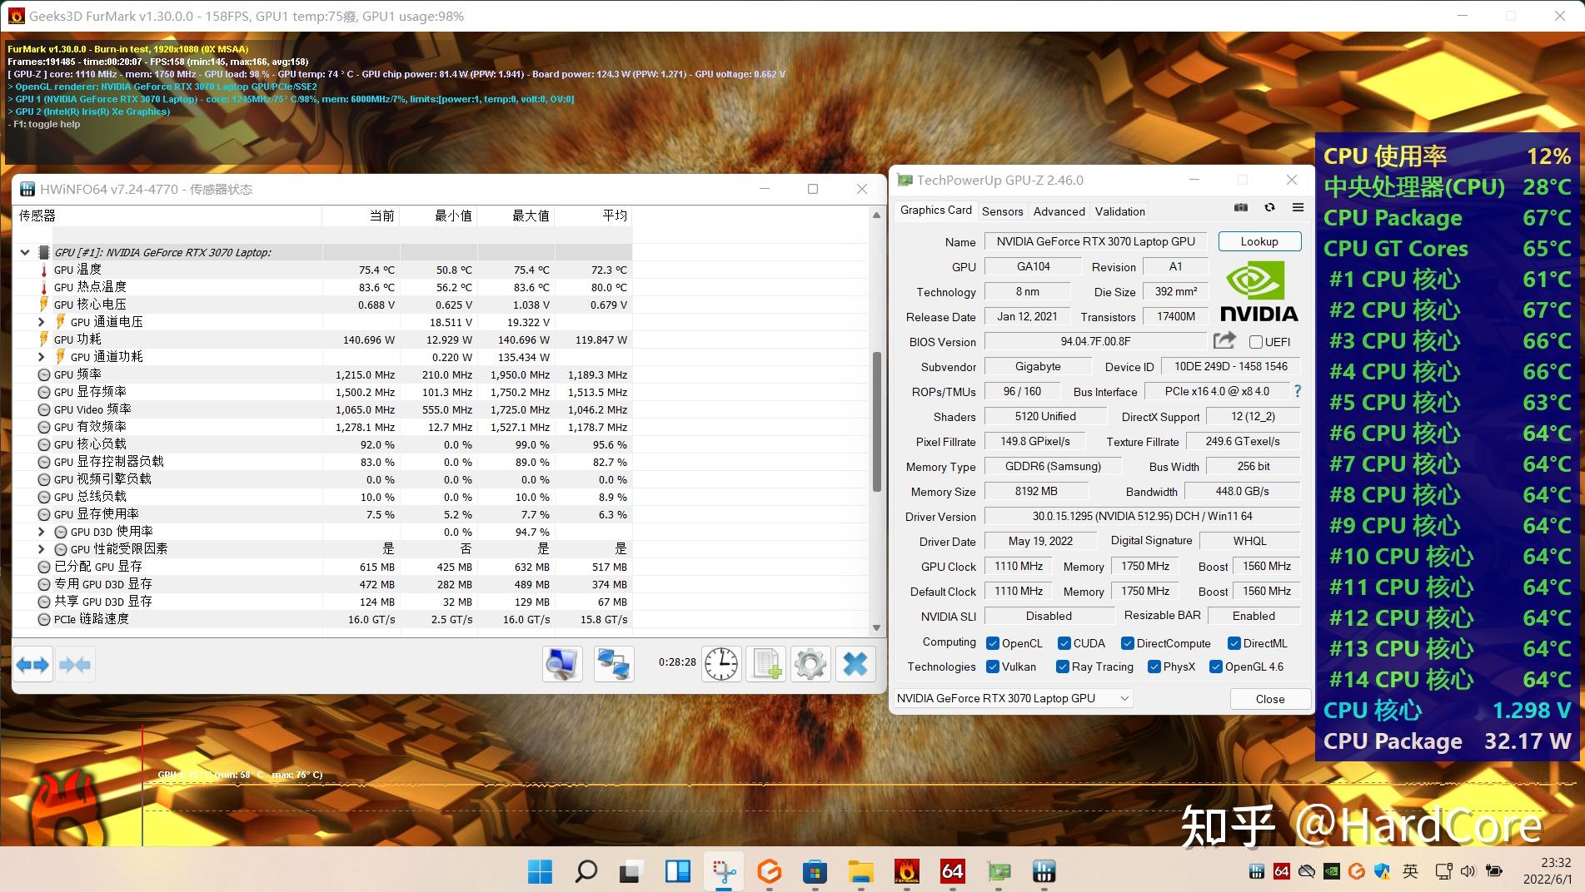Open the GPU selection dropdown in GPU-Z
Viewport: 1585px width, 892px height.
[1014, 698]
